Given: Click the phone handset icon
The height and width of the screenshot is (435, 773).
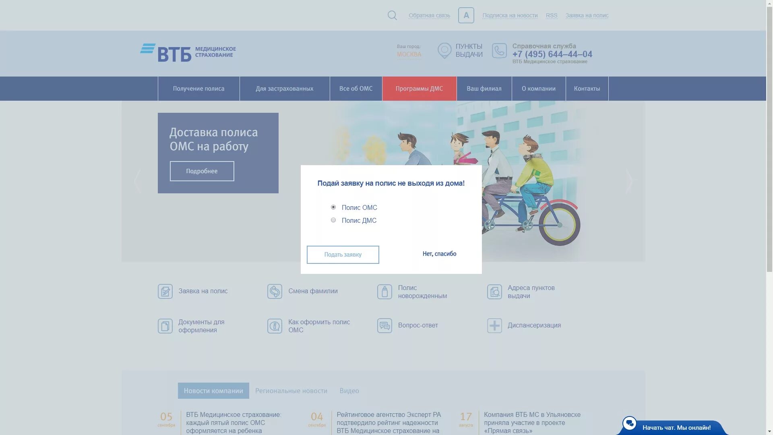Looking at the screenshot, I should [x=499, y=51].
